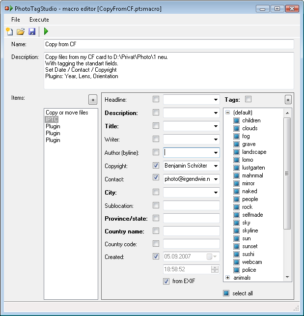The height and width of the screenshot is (316, 304).
Task: Select the IPTC item in the list
Action: (x=52, y=119)
